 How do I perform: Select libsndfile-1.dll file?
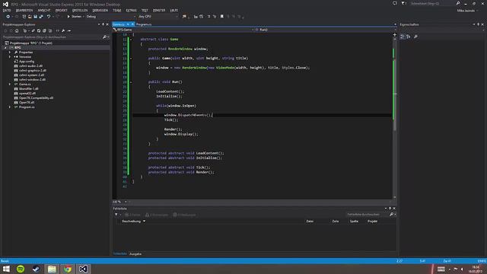(28, 88)
